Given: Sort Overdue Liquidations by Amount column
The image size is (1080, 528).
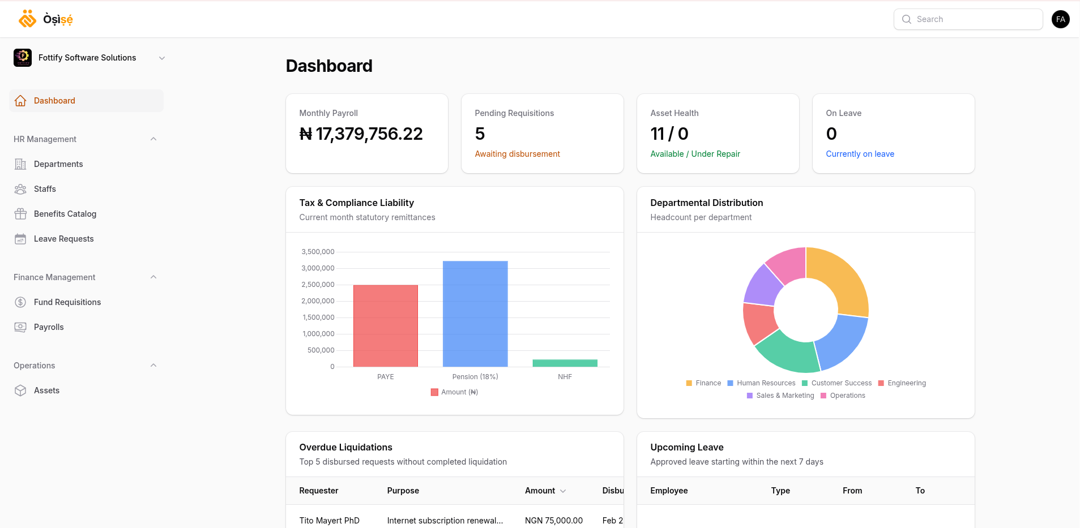Looking at the screenshot, I should tap(544, 491).
